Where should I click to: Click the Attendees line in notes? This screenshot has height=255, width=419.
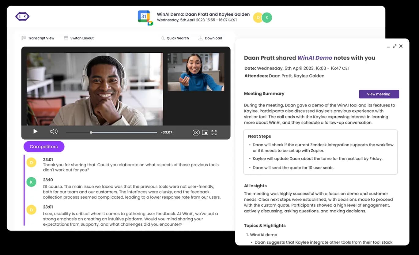(x=284, y=76)
